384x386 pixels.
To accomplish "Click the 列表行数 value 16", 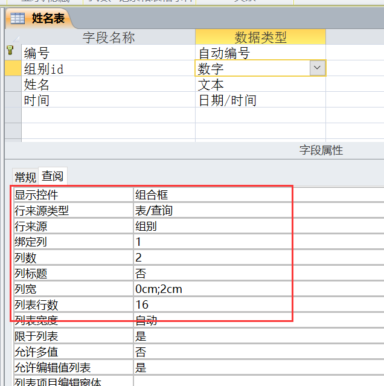I will [x=211, y=304].
